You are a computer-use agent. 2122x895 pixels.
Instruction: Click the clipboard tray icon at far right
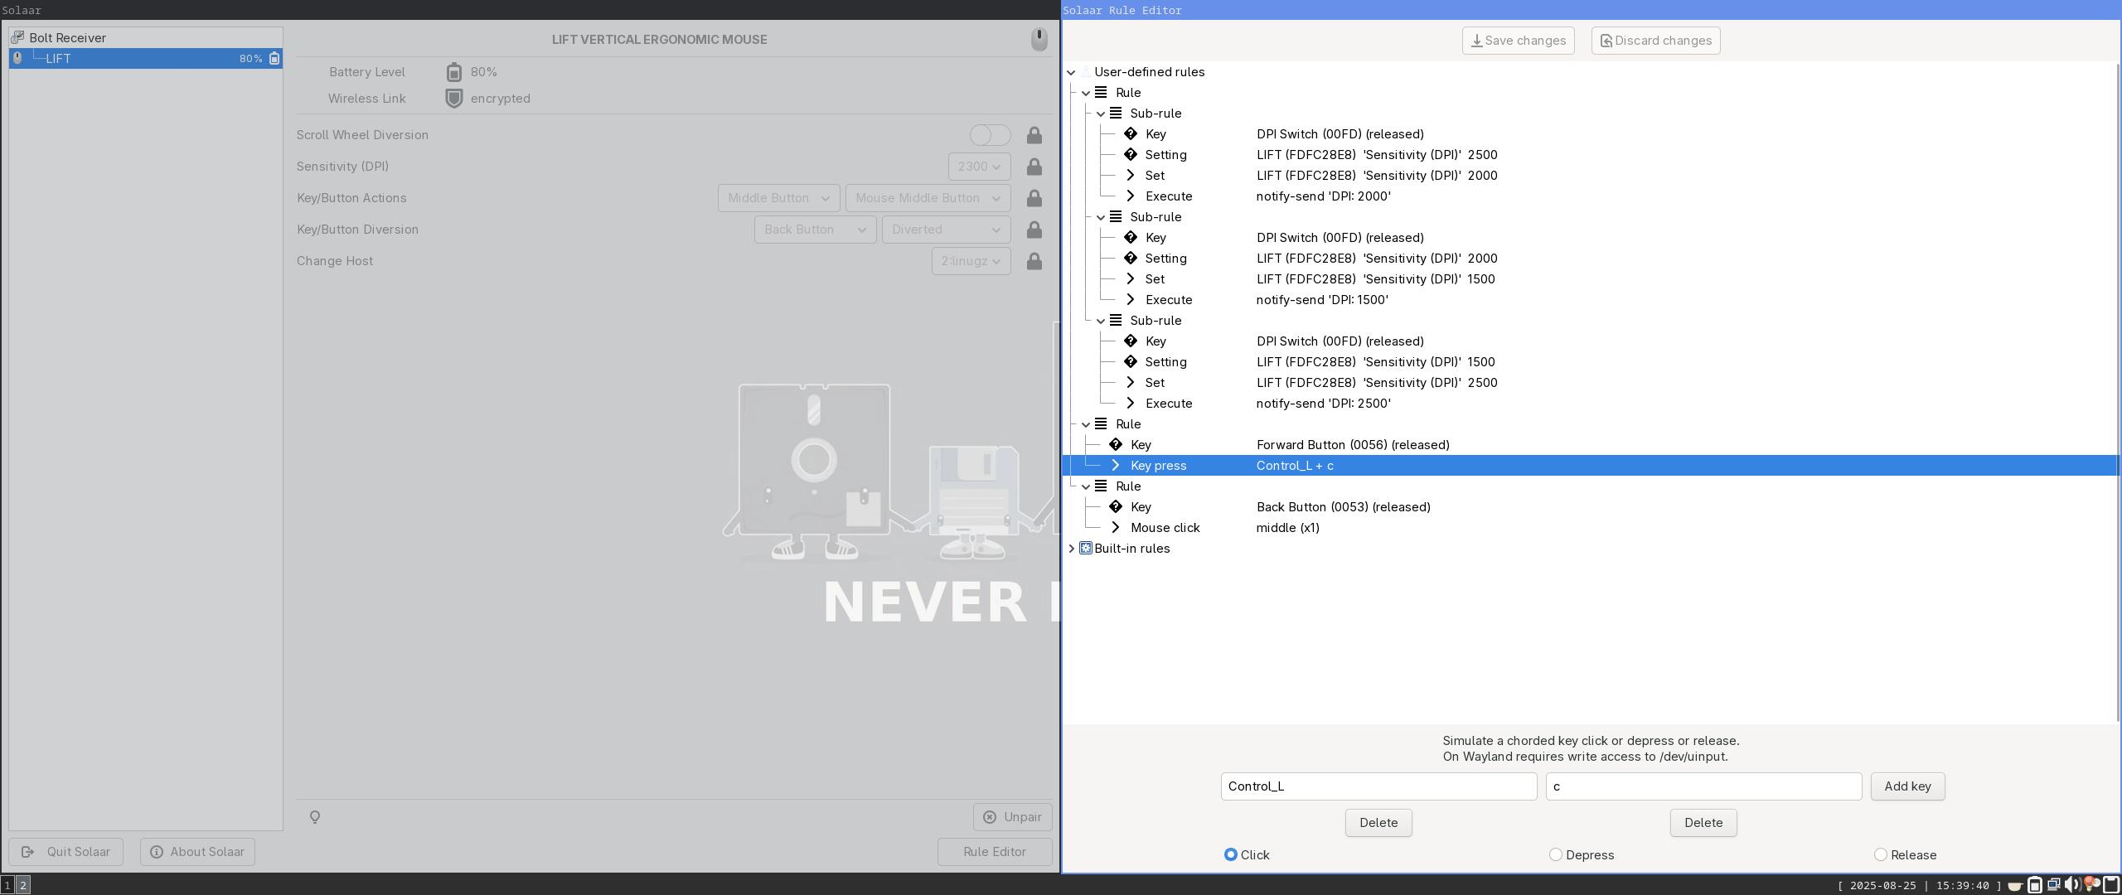[2111, 885]
